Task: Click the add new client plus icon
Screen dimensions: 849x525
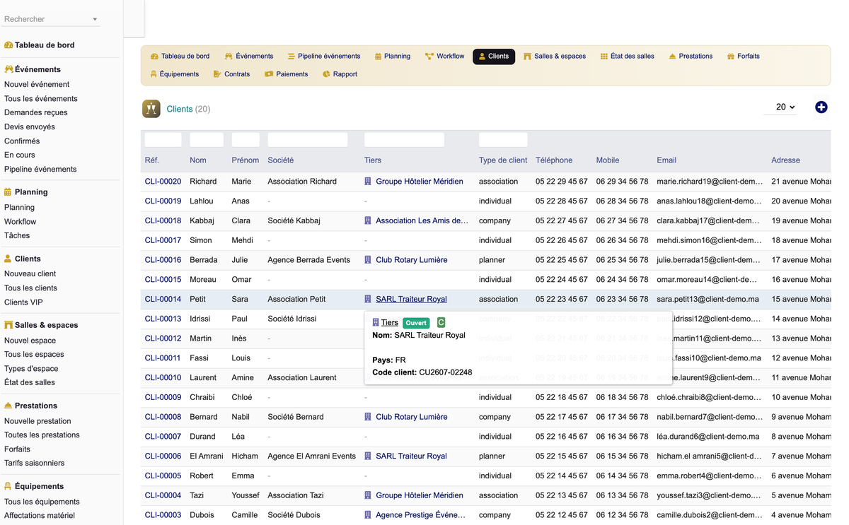Action: 821,107
